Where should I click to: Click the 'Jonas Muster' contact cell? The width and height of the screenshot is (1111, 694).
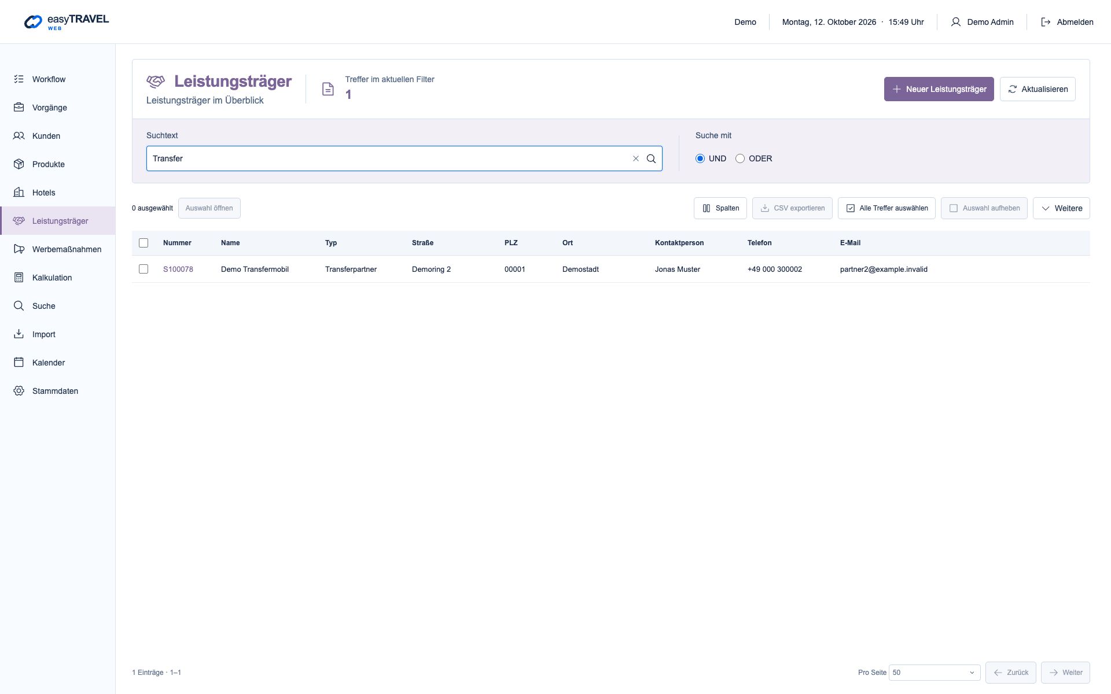pyautogui.click(x=678, y=269)
